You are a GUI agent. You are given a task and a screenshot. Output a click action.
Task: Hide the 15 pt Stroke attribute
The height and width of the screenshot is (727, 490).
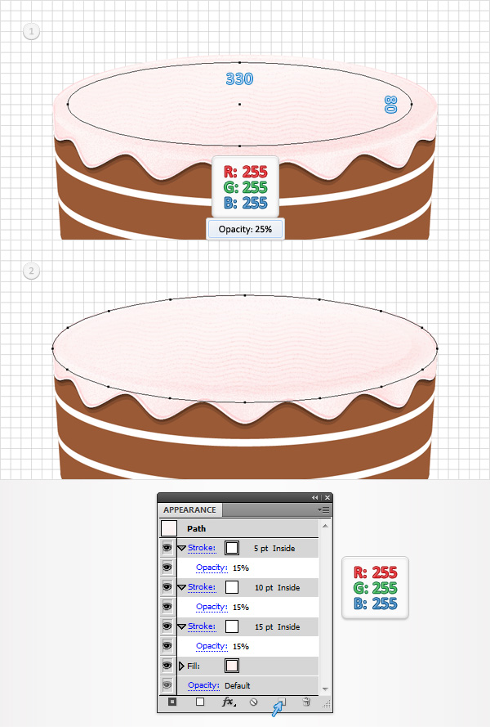point(167,626)
